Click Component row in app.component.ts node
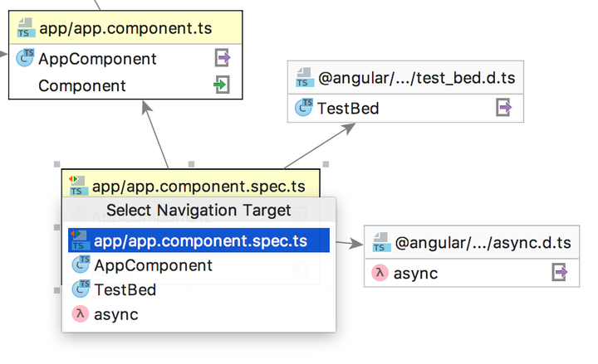The height and width of the screenshot is (364, 598). point(82,85)
